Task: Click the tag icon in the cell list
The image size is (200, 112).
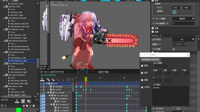Action: (27, 106)
